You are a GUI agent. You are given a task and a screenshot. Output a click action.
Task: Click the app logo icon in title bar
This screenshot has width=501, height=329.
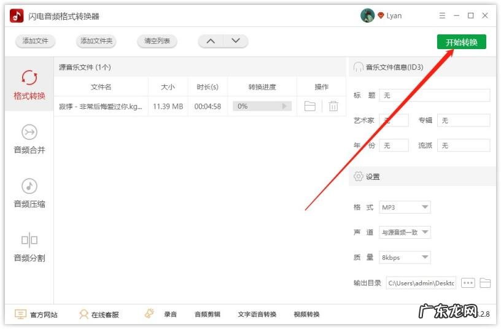(x=17, y=15)
